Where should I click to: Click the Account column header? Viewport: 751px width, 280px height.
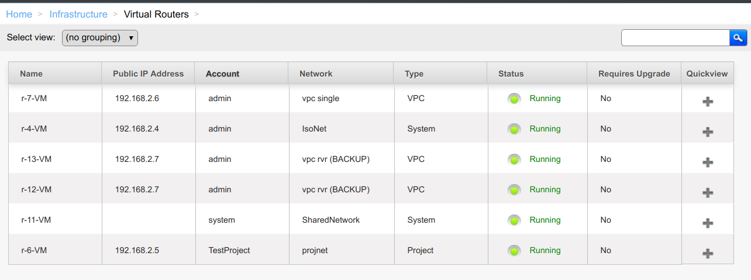[x=222, y=74]
